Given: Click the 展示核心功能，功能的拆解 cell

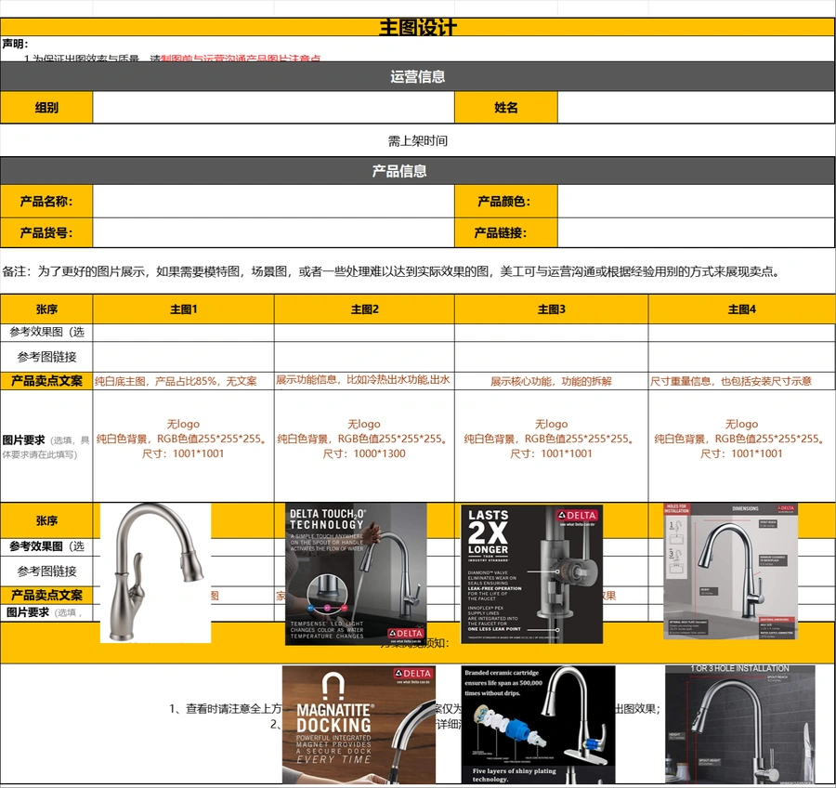Looking at the screenshot, I should click(x=551, y=381).
